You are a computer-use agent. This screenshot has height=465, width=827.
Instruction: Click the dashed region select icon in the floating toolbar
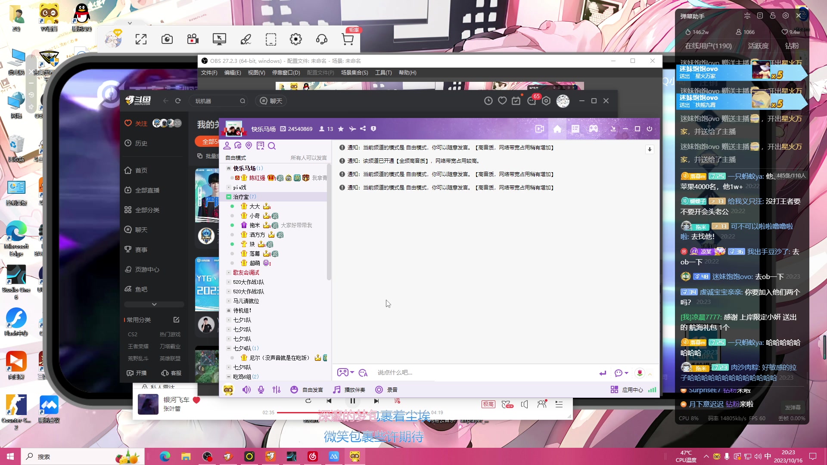pos(271,40)
